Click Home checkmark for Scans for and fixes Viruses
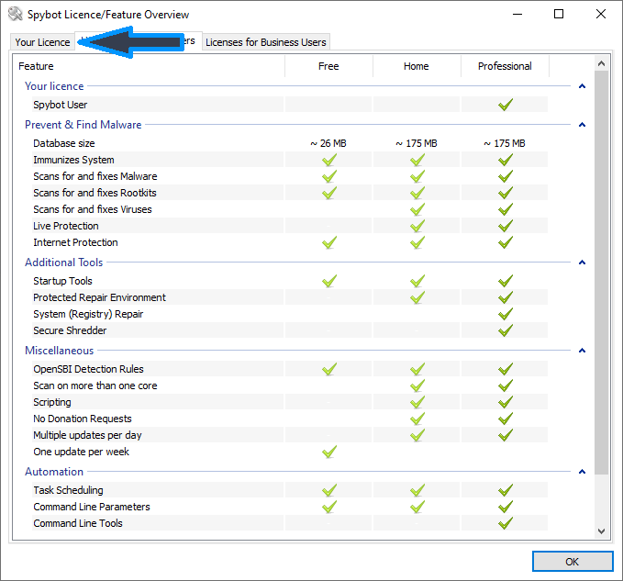The image size is (623, 581). [x=417, y=209]
